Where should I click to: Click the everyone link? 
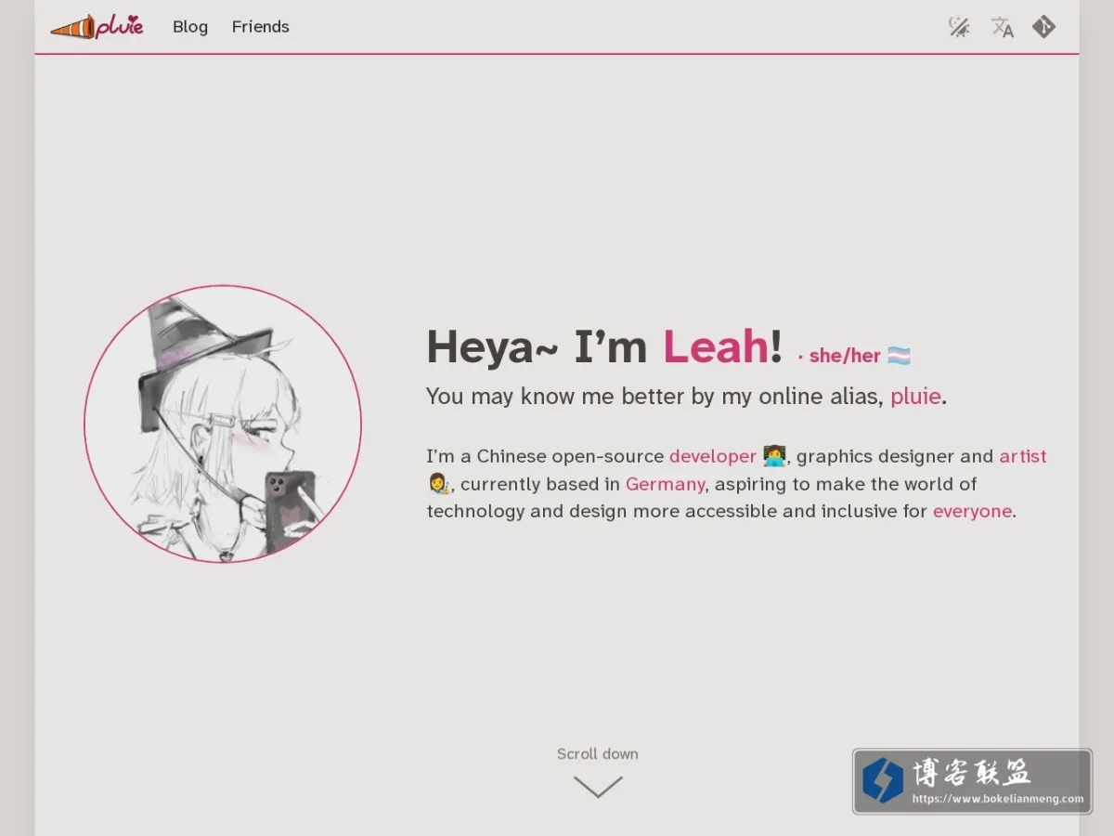[972, 511]
